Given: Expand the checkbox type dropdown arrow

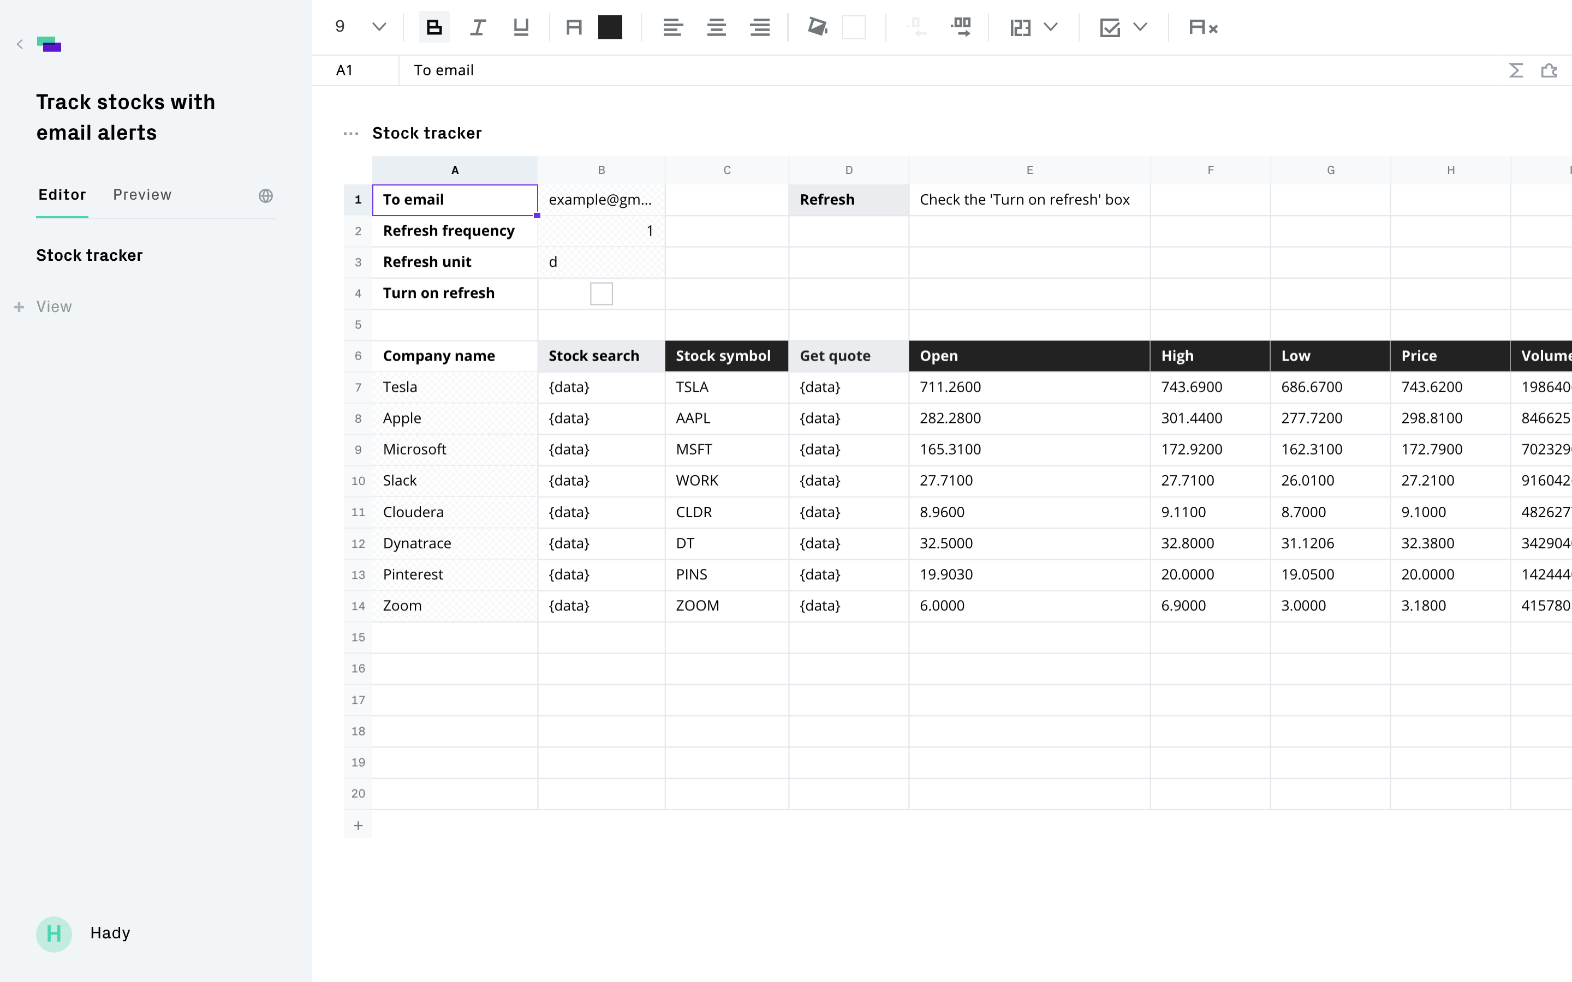Looking at the screenshot, I should 1140,27.
